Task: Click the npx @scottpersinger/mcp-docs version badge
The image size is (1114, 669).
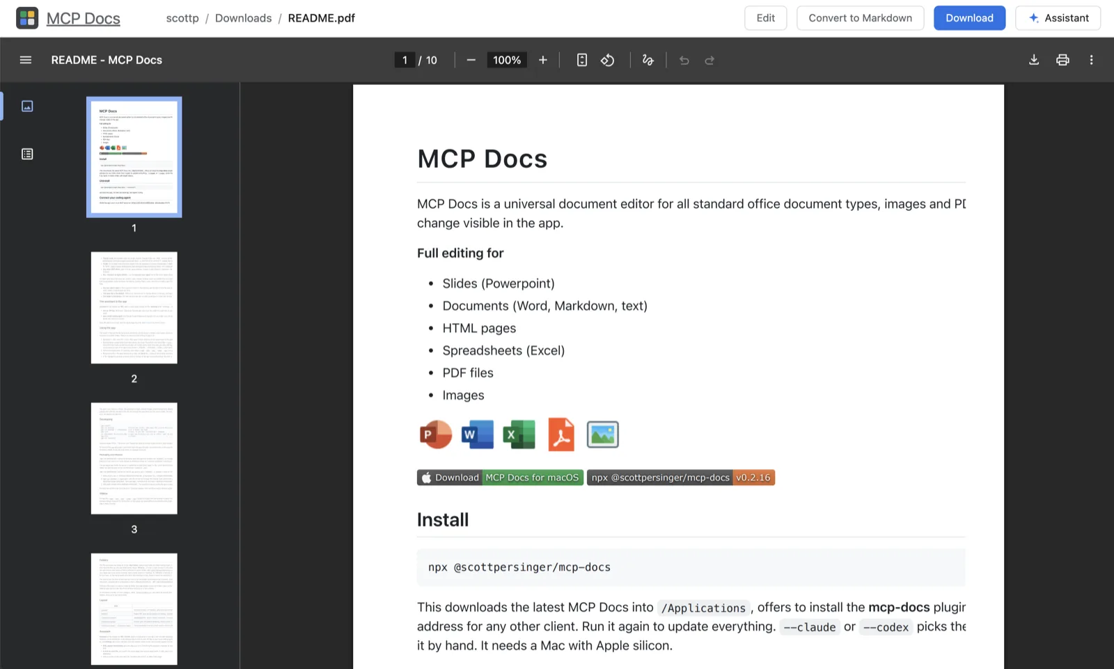Action: 681,478
